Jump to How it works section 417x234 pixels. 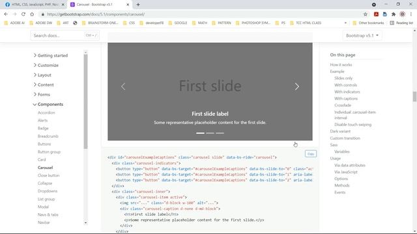click(x=341, y=65)
